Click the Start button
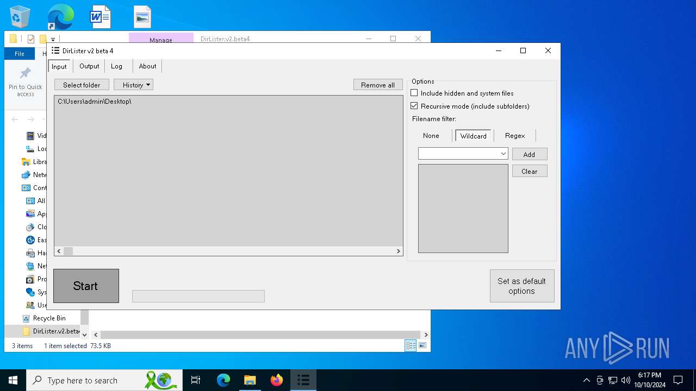The width and height of the screenshot is (696, 391). pyautogui.click(x=86, y=286)
